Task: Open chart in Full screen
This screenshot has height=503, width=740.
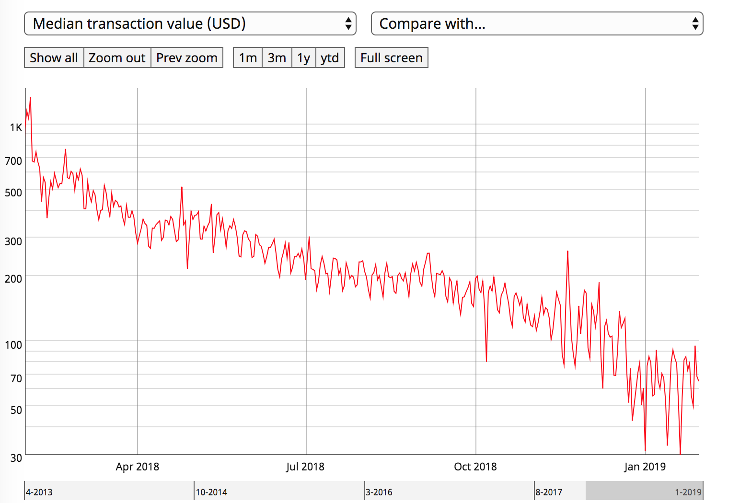Action: (x=392, y=57)
